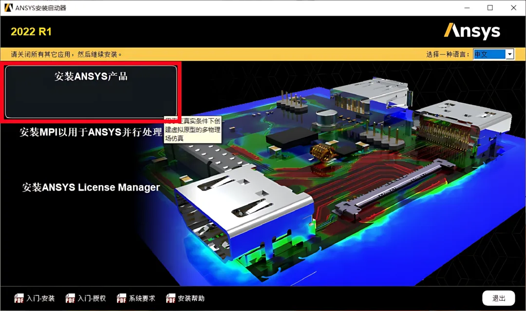Click the Exit button (退出)
The height and width of the screenshot is (311, 526).
coord(499,298)
